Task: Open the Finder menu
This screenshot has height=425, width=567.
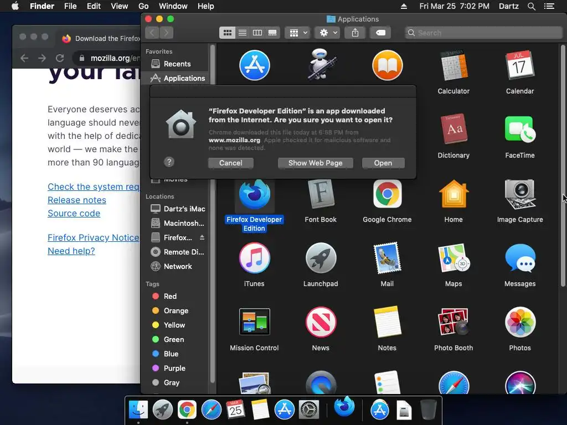Action: (x=42, y=6)
